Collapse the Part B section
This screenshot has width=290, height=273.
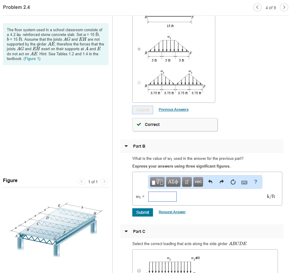pos(126,146)
